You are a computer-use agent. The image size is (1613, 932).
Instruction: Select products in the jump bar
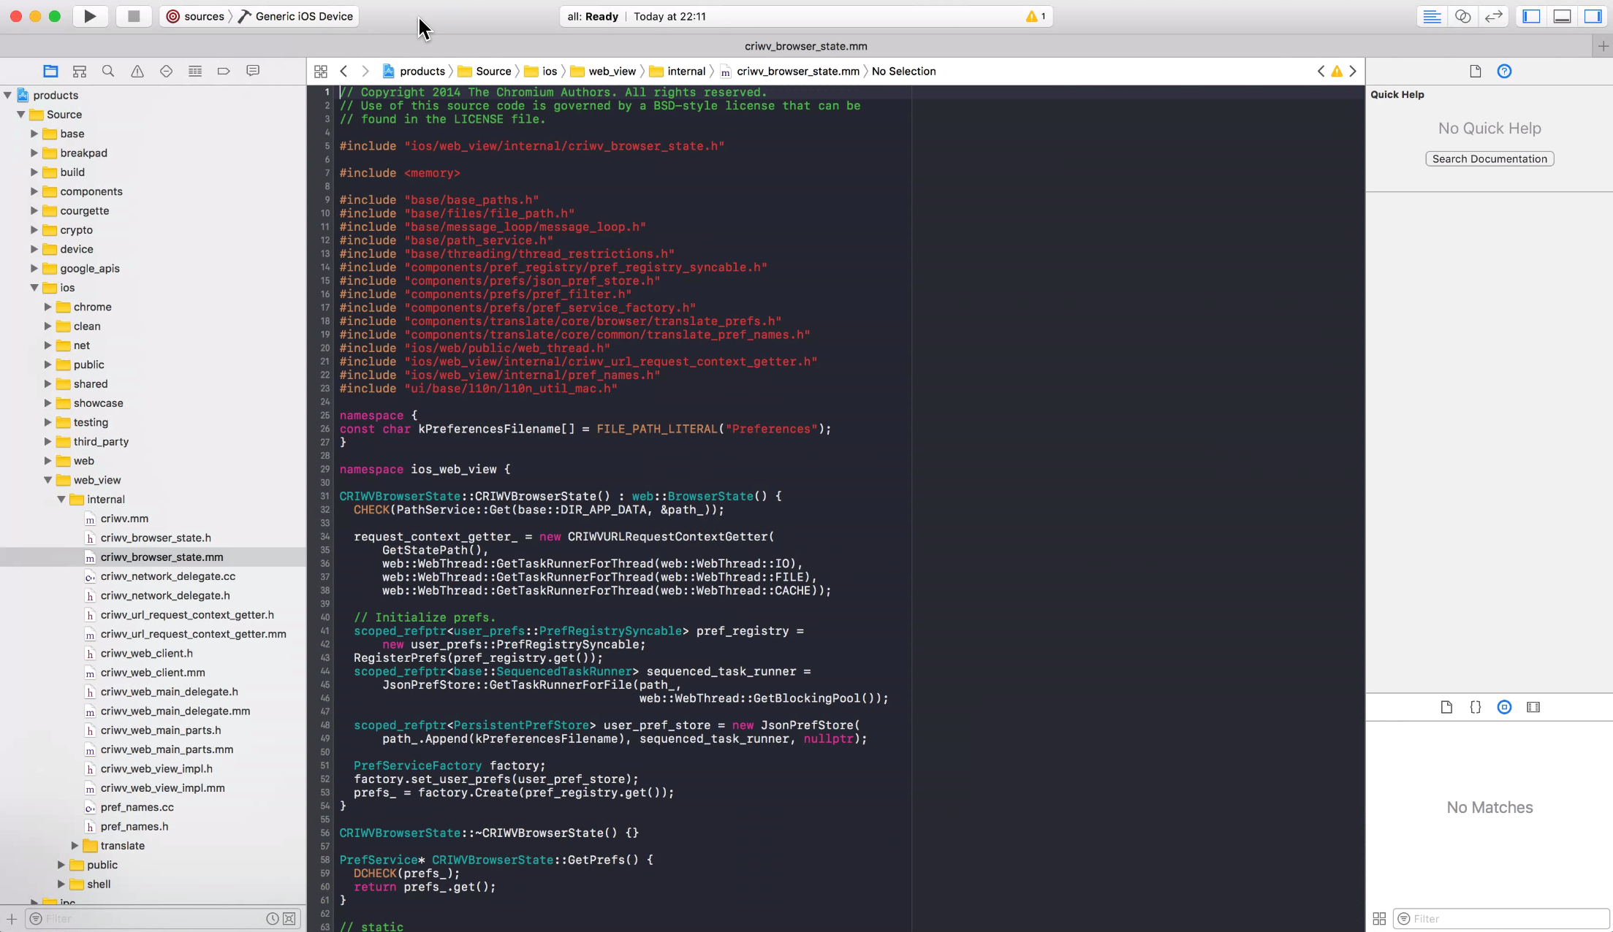click(x=414, y=71)
